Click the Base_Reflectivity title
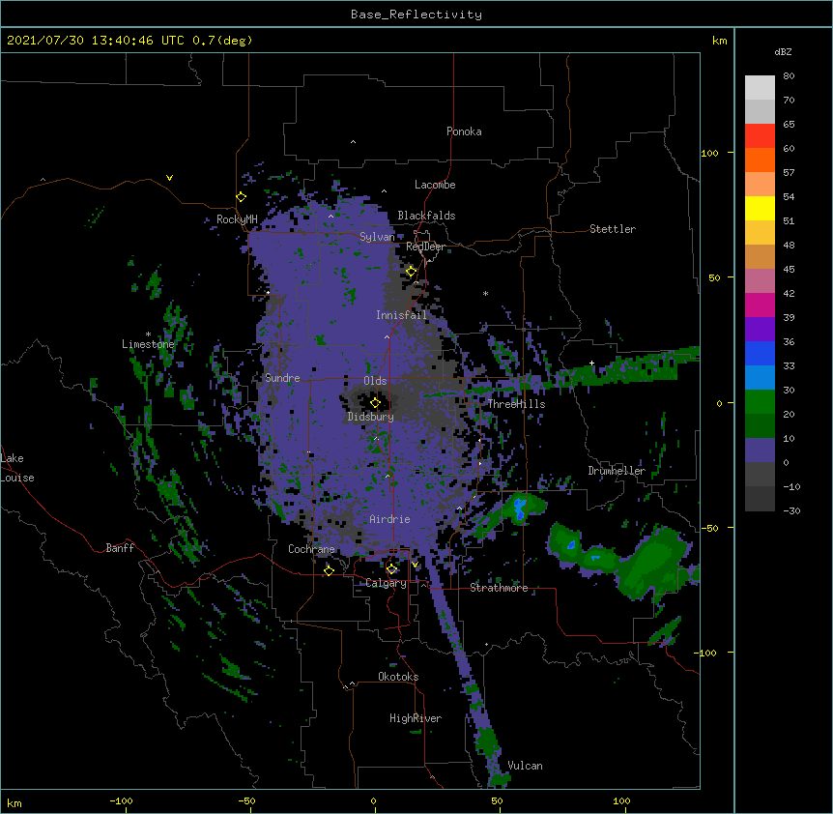Viewport: 833px width, 814px height. pos(416,15)
